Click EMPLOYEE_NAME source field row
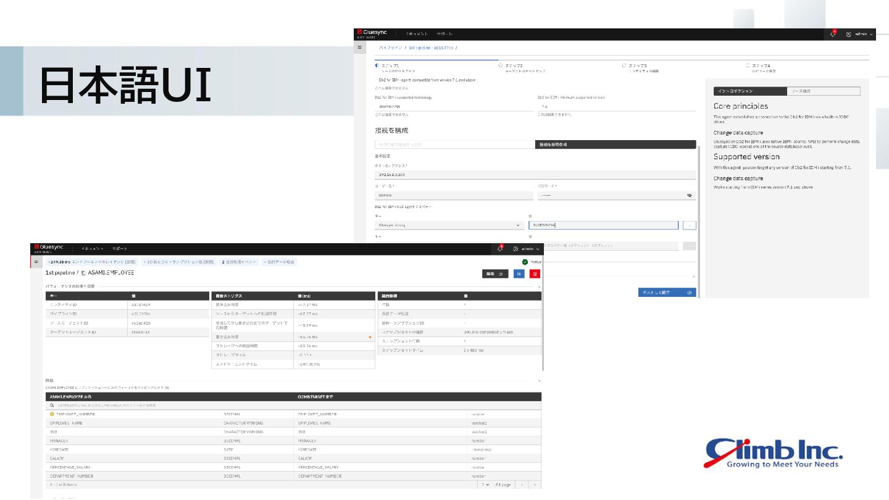The width and height of the screenshot is (889, 500). click(293, 423)
